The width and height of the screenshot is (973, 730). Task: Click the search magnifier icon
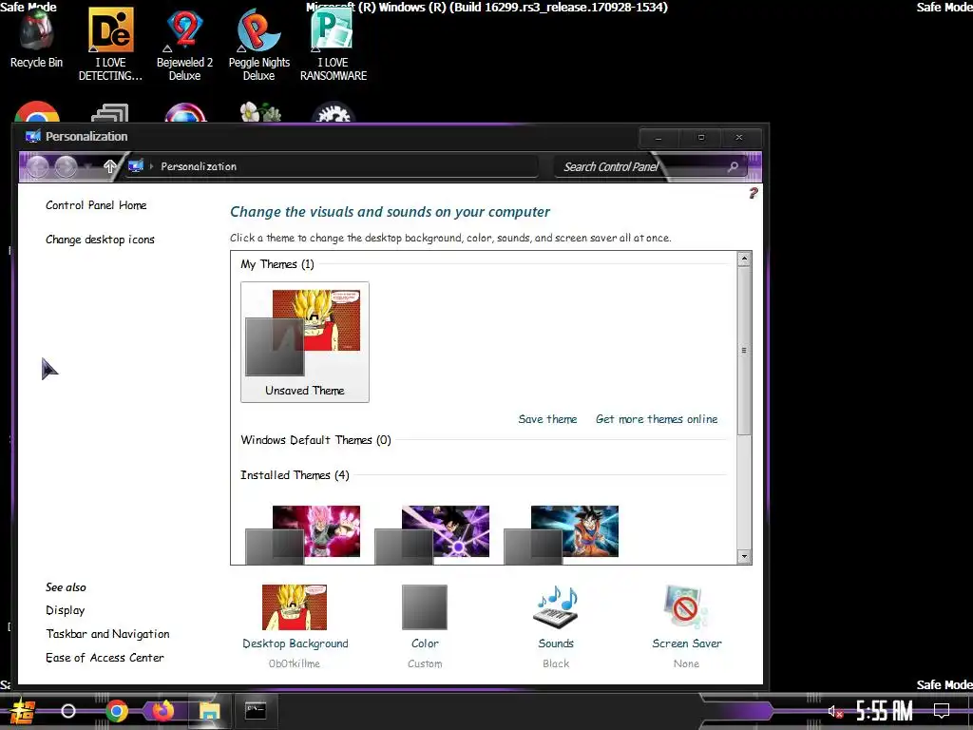[733, 166]
